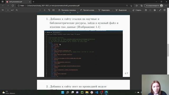Activate the Выделение highlight tool
Viewport: 169px width, 95px height.
coord(121,10)
